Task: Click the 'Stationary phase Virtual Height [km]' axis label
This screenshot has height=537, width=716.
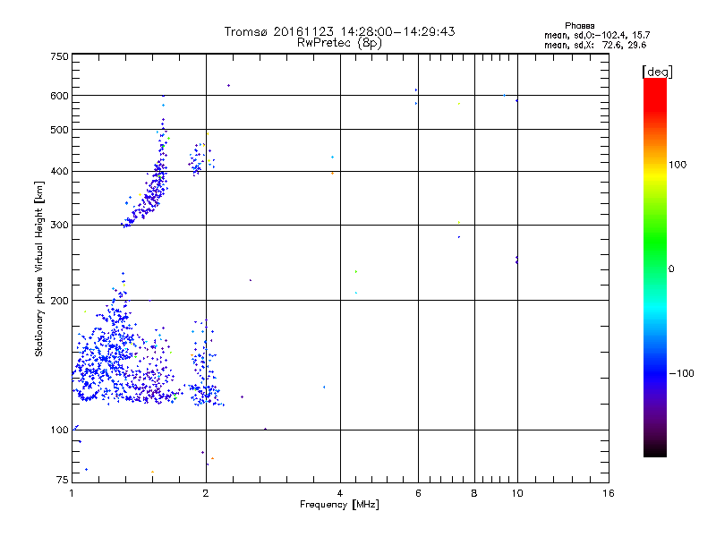Action: pyautogui.click(x=39, y=269)
